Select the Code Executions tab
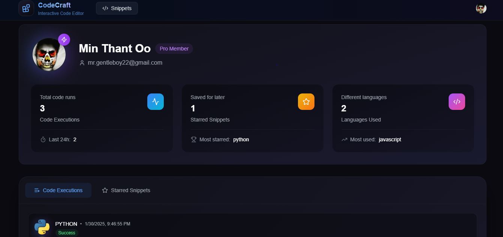 click(58, 190)
